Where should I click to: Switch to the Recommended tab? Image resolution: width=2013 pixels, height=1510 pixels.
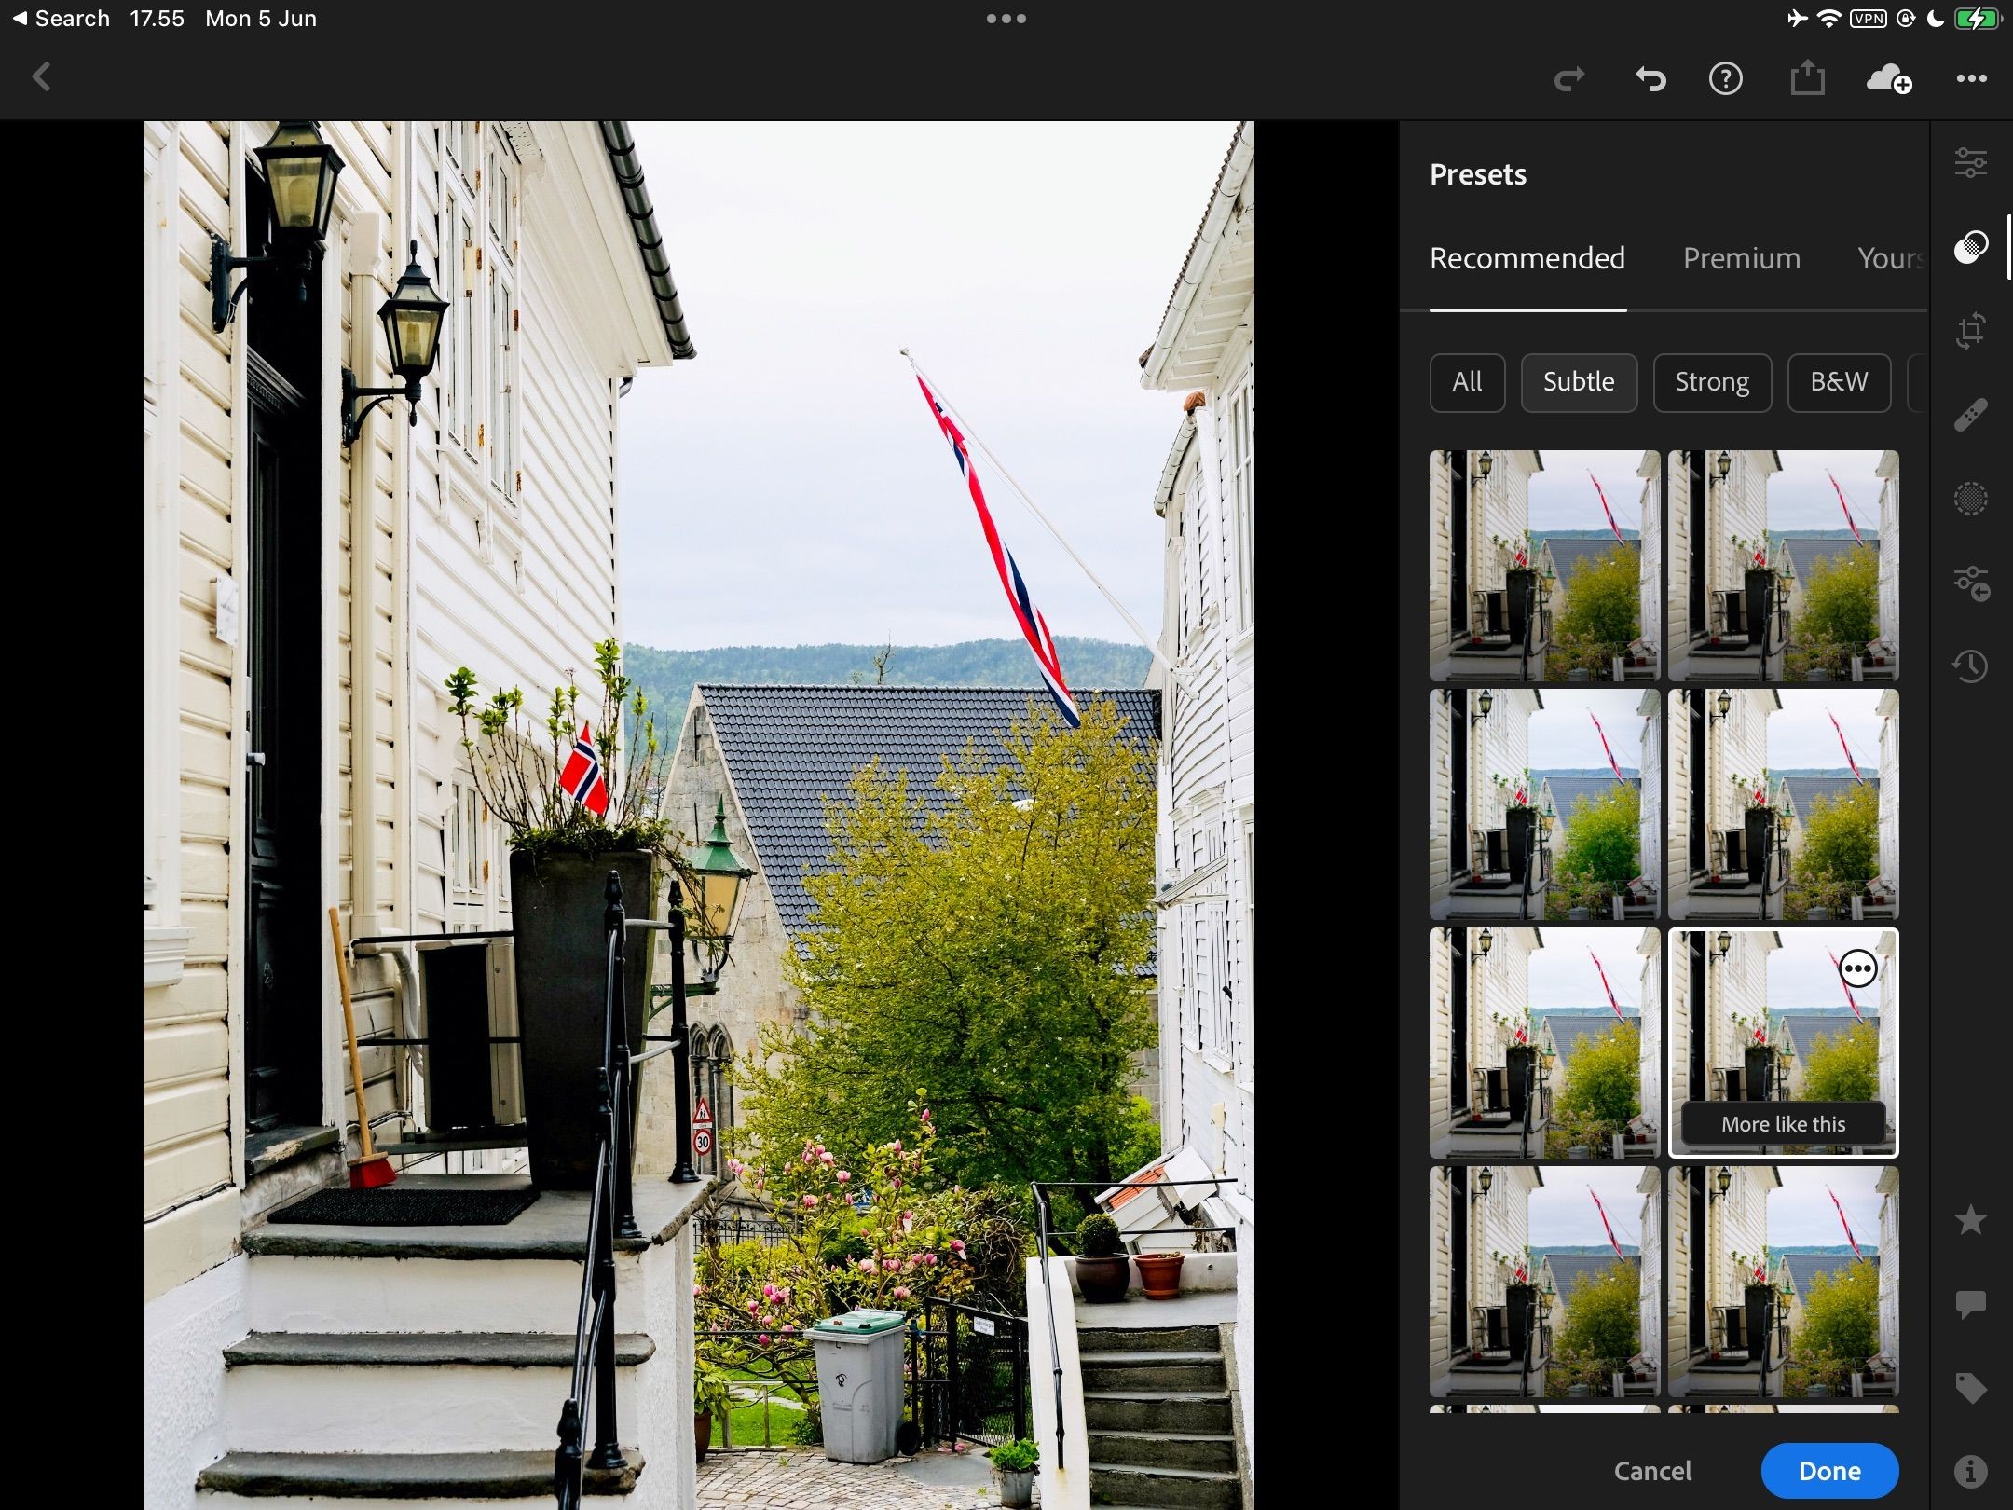1527,258
